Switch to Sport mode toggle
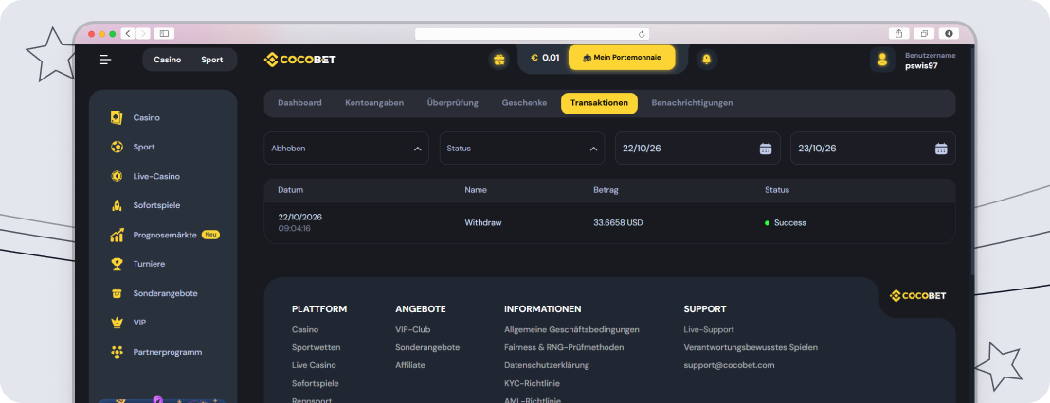The image size is (1050, 403). (211, 60)
